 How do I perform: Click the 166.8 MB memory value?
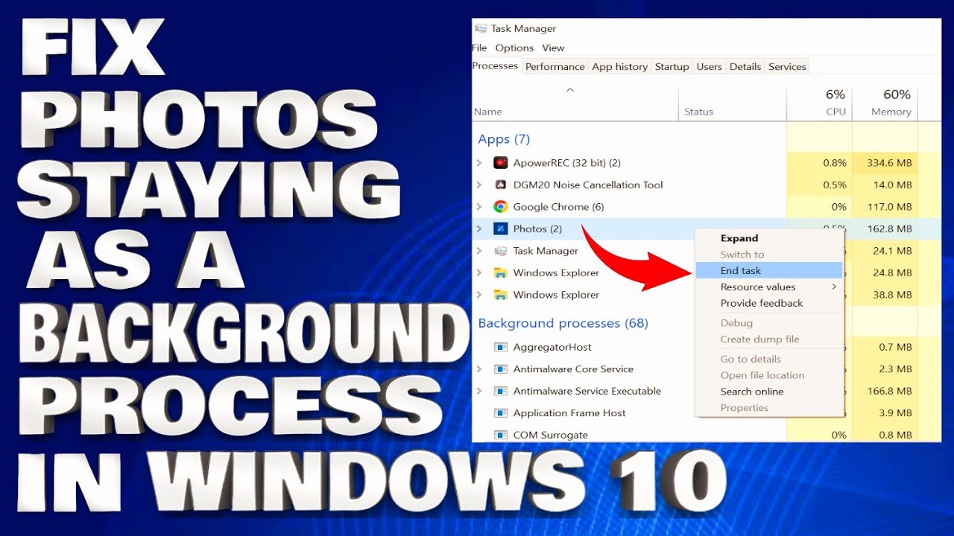pyautogui.click(x=889, y=391)
